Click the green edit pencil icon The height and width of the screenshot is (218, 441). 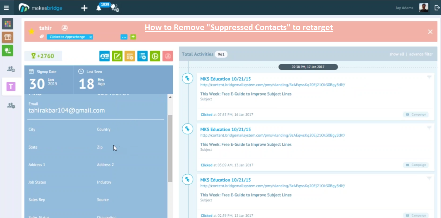click(117, 56)
